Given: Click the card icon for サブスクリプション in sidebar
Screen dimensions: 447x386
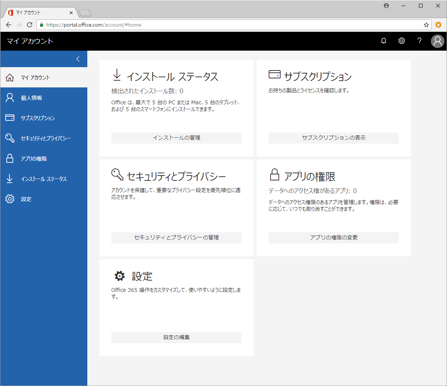Looking at the screenshot, I should [x=10, y=118].
